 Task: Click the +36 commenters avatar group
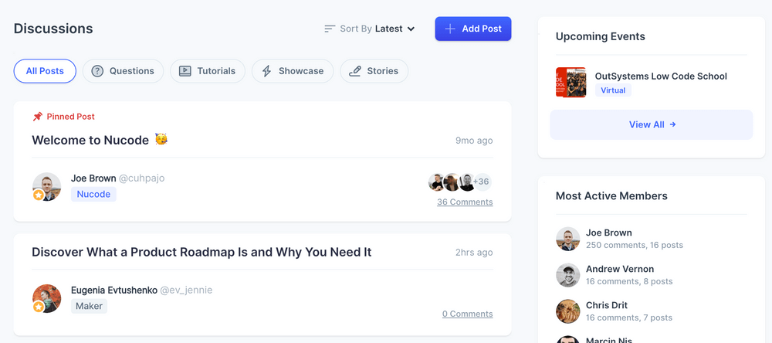click(x=460, y=182)
